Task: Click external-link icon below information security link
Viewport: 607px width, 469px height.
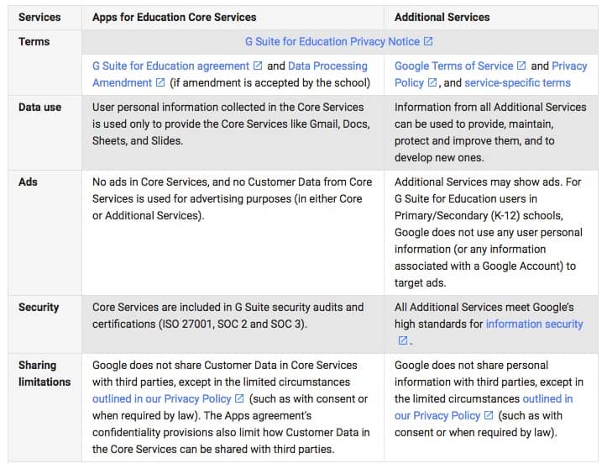Action: (402, 340)
